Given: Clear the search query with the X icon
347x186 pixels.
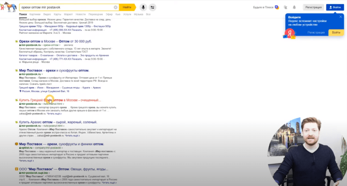Looking at the screenshot, I should [116, 7].
